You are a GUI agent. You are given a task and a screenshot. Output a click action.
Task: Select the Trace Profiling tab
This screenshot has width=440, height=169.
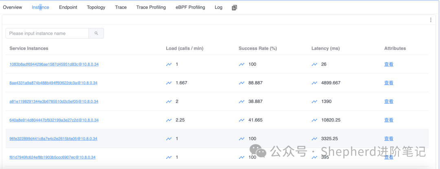[x=151, y=7]
